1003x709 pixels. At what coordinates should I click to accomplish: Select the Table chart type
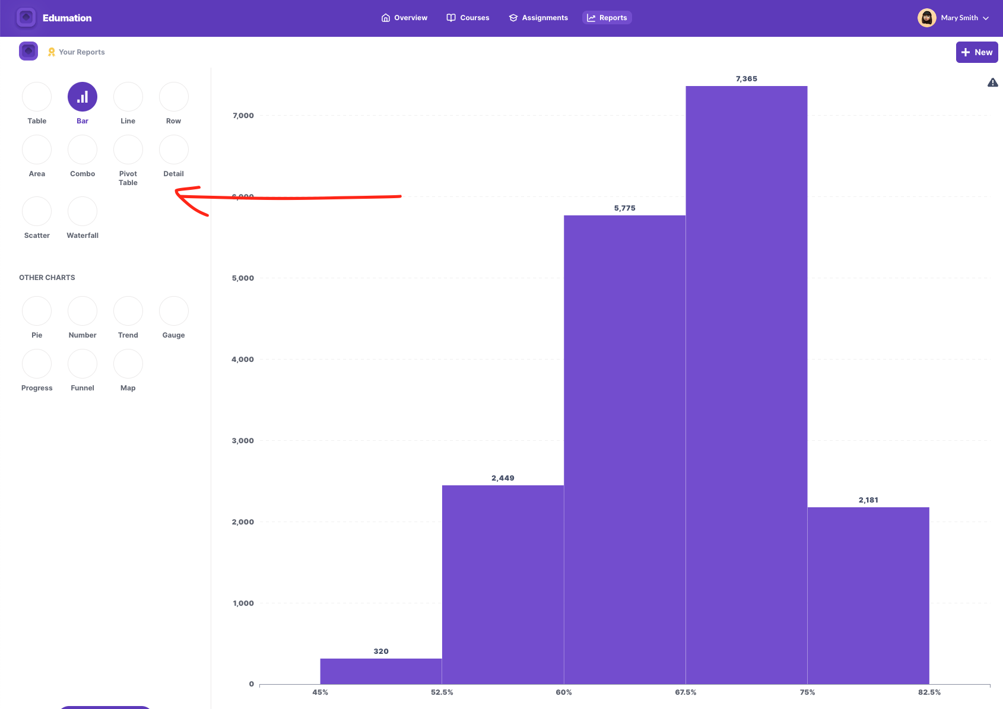coord(36,96)
